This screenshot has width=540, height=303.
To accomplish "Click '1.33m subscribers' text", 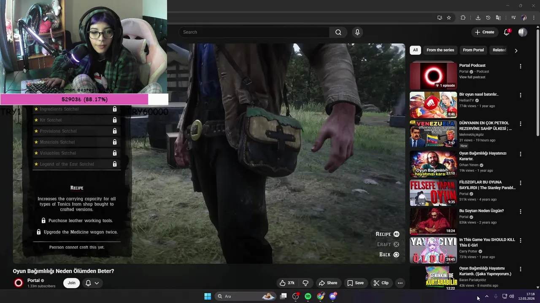I will [x=41, y=286].
